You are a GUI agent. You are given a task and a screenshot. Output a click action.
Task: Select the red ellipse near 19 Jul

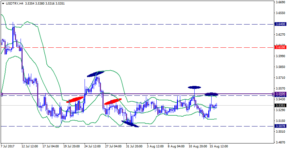click(75, 99)
